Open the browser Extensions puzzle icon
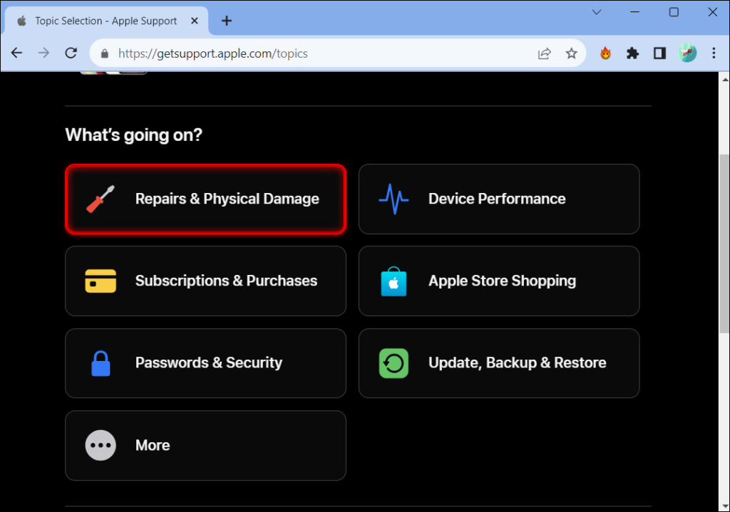 tap(632, 53)
